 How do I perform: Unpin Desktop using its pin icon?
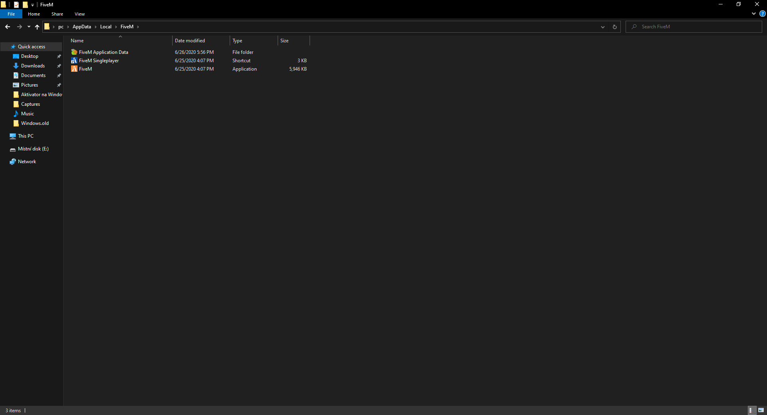tap(59, 56)
